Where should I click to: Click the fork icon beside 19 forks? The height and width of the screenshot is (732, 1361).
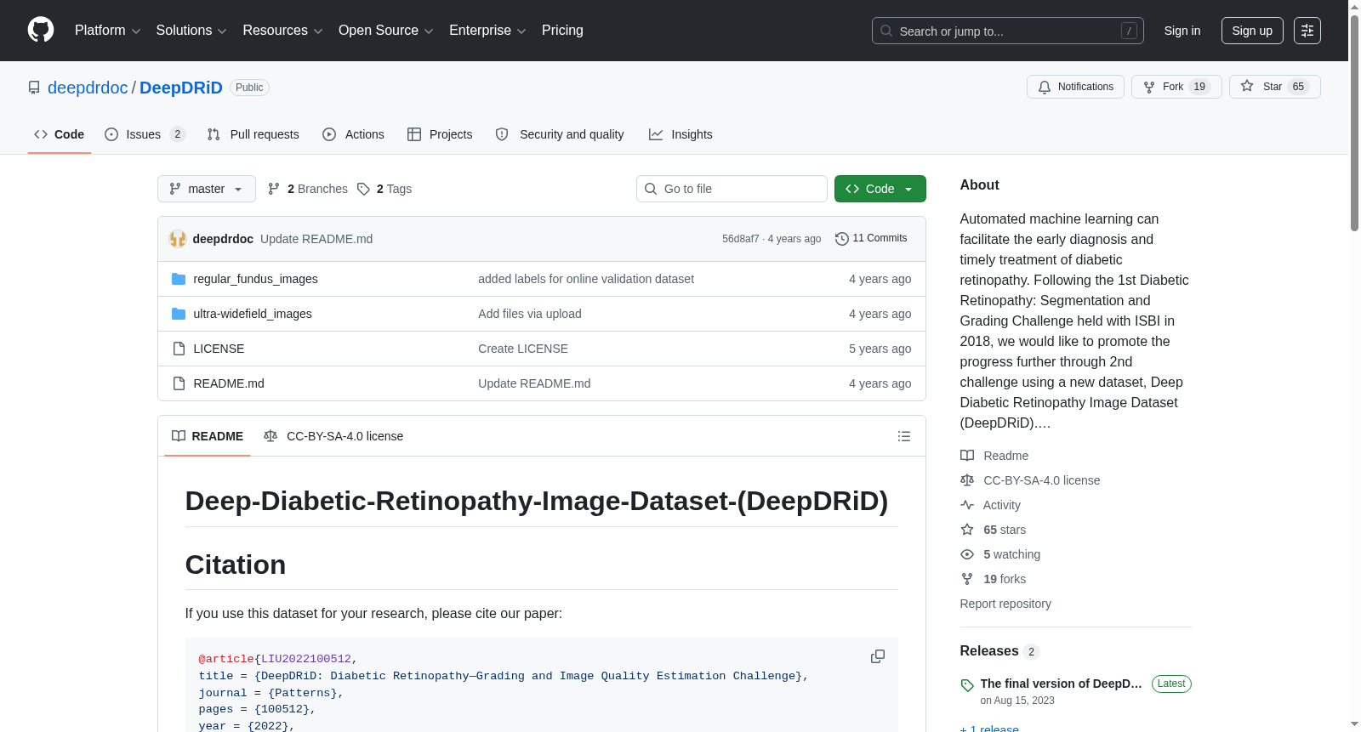(967, 579)
